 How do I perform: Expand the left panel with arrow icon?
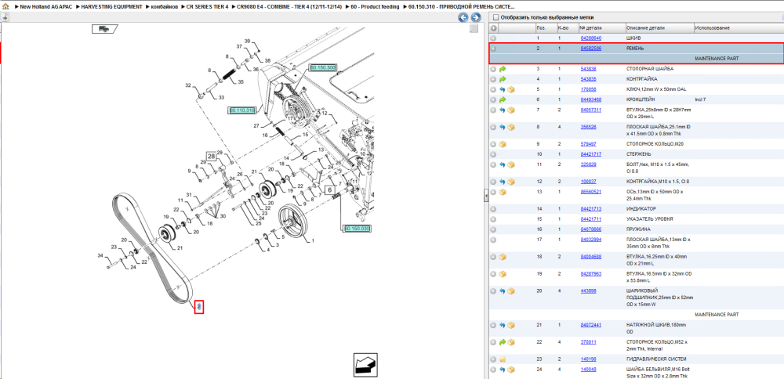[4, 17]
